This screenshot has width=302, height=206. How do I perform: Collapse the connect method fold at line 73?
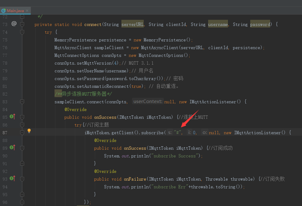(22, 24)
